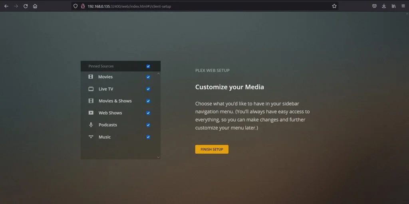This screenshot has height=204, width=409.
Task: Click the insecure connection padlock icon
Action: (x=83, y=6)
